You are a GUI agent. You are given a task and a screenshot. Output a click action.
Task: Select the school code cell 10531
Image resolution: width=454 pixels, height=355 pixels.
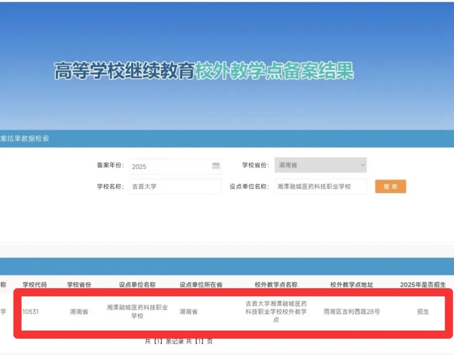pyautogui.click(x=31, y=312)
